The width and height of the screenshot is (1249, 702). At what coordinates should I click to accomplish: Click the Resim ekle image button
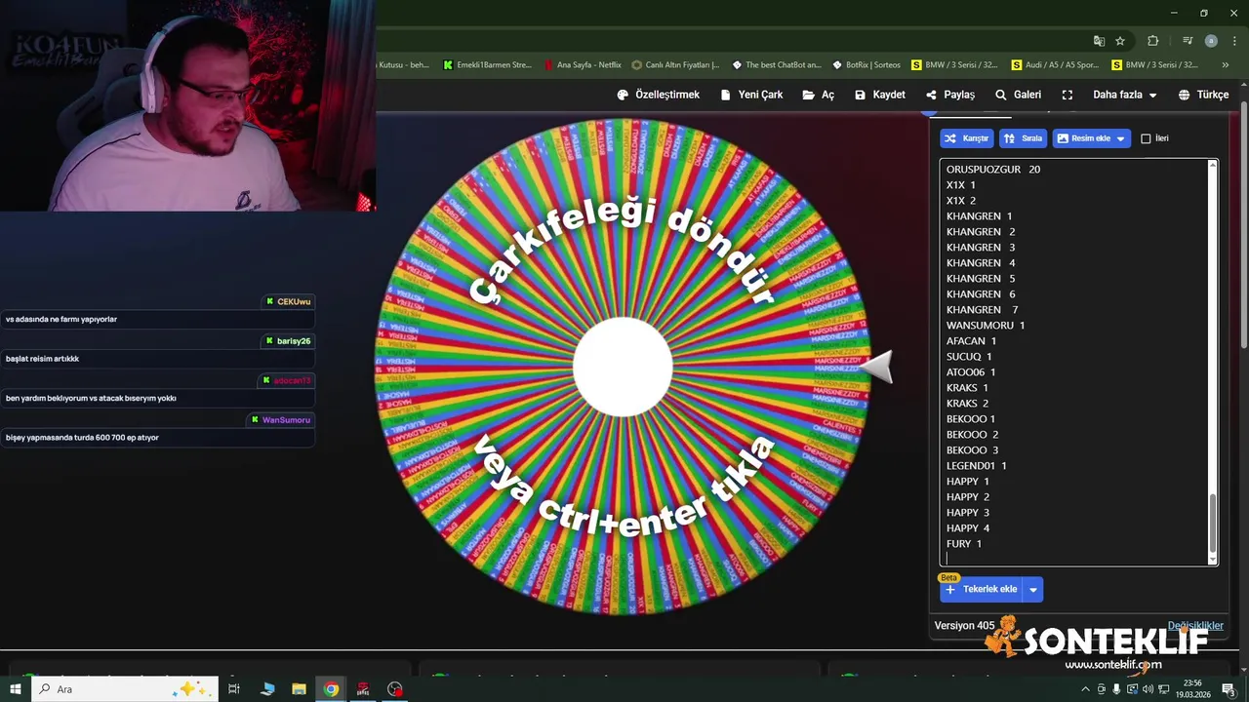pyautogui.click(x=1082, y=138)
